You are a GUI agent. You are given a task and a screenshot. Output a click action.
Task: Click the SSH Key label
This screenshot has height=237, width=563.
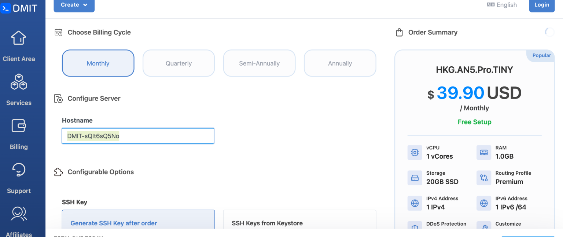[74, 202]
